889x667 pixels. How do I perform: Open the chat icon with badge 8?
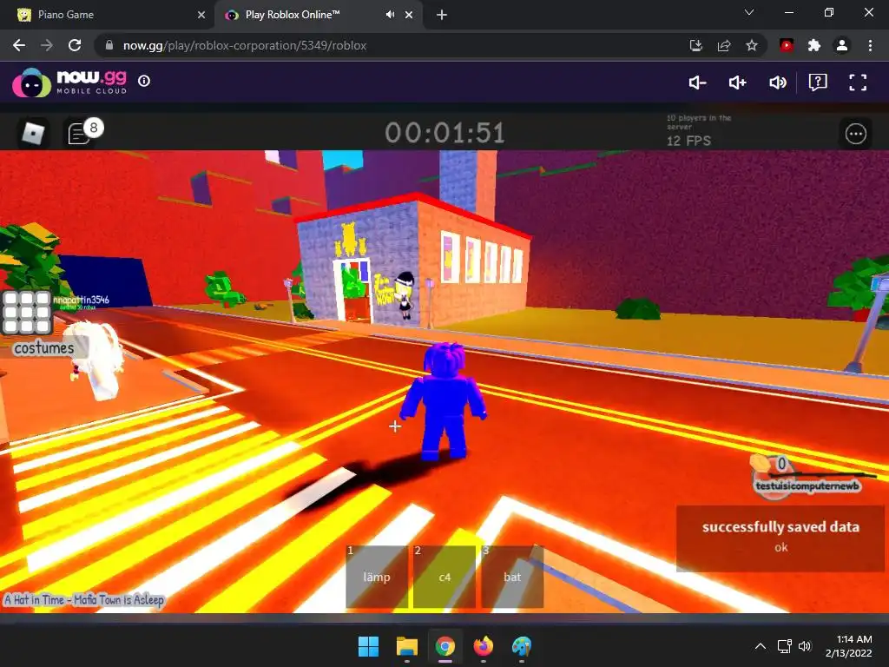tap(83, 133)
